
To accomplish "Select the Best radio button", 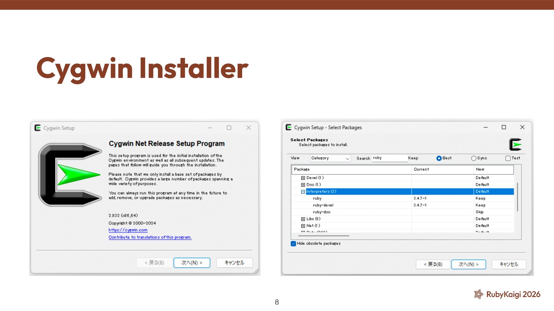I will pyautogui.click(x=439, y=158).
